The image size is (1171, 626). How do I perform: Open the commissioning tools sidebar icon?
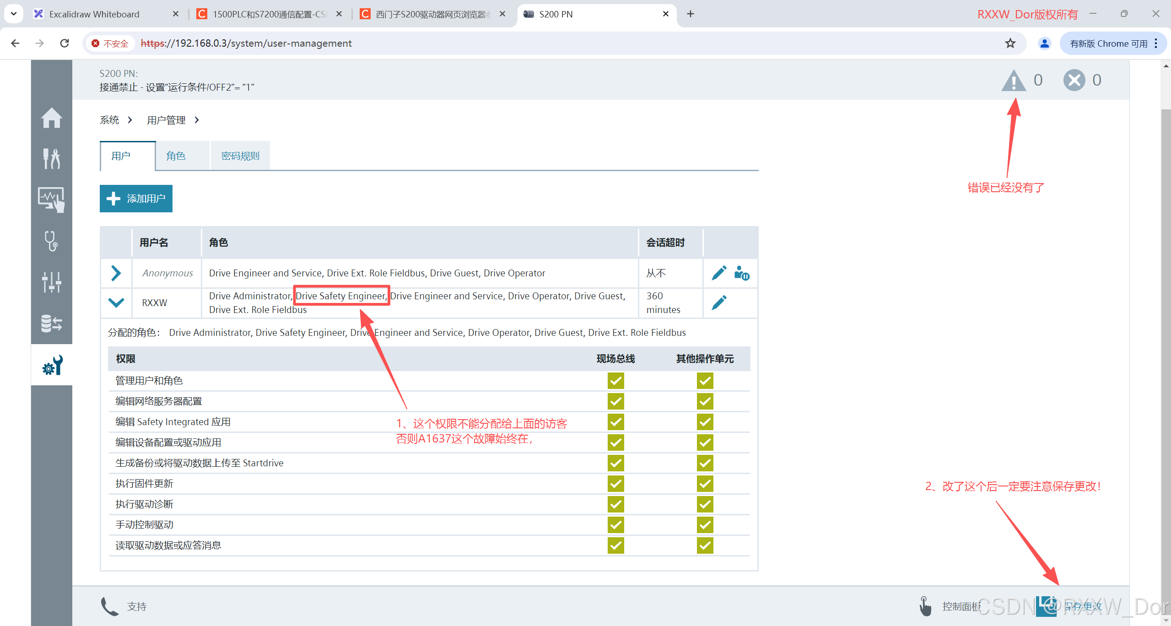pos(51,159)
